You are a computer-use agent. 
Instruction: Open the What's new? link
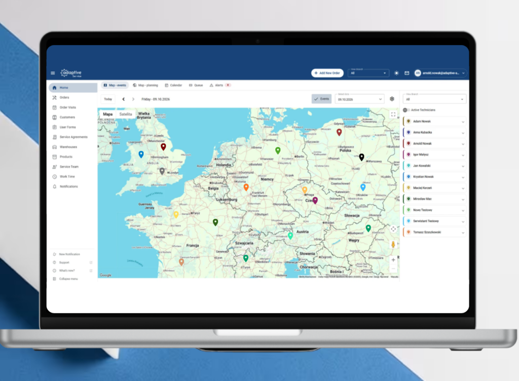tap(72, 271)
